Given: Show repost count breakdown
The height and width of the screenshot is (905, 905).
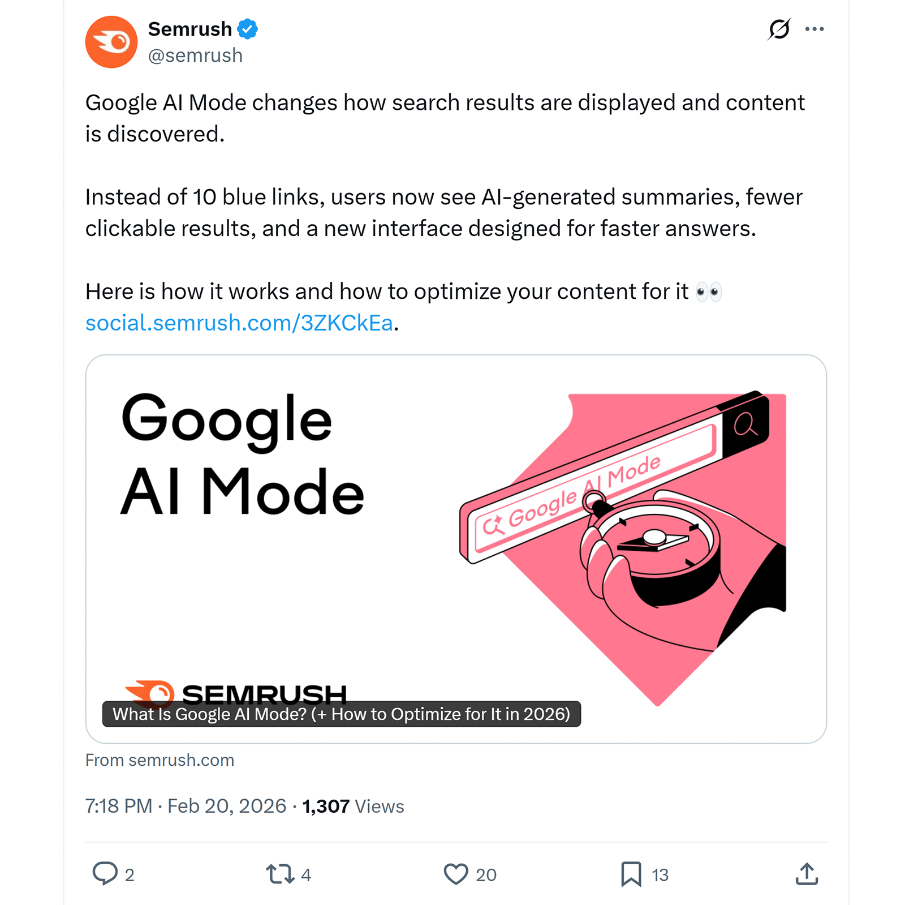Looking at the screenshot, I should [306, 874].
